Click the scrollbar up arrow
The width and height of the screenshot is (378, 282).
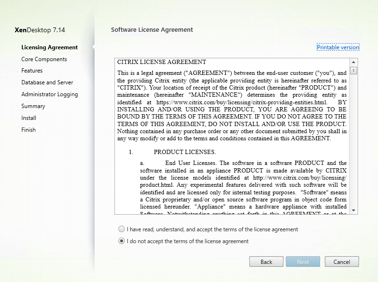coord(353,62)
